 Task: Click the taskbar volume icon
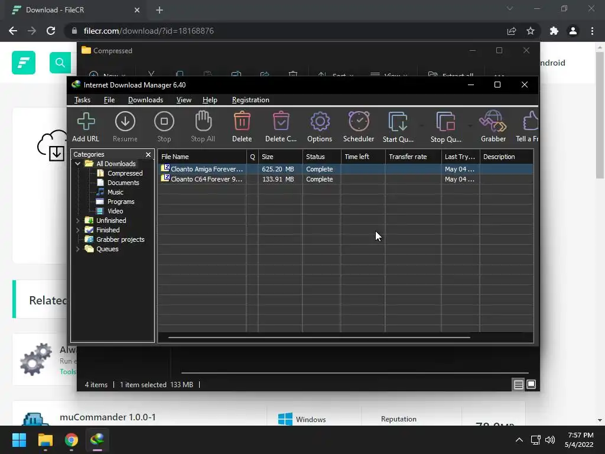tap(550, 440)
